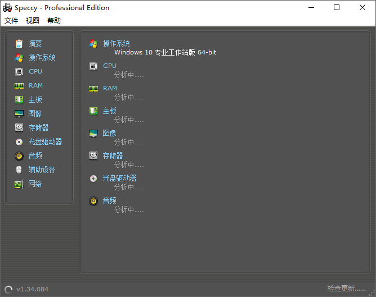
Task: Minimize the Speccy window
Action: click(311, 7)
